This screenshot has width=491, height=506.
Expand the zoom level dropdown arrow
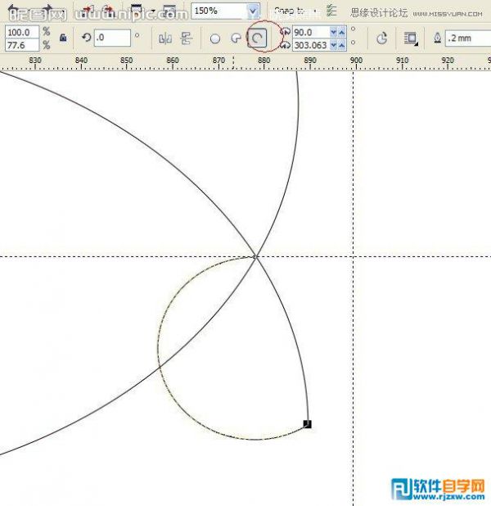tap(253, 11)
